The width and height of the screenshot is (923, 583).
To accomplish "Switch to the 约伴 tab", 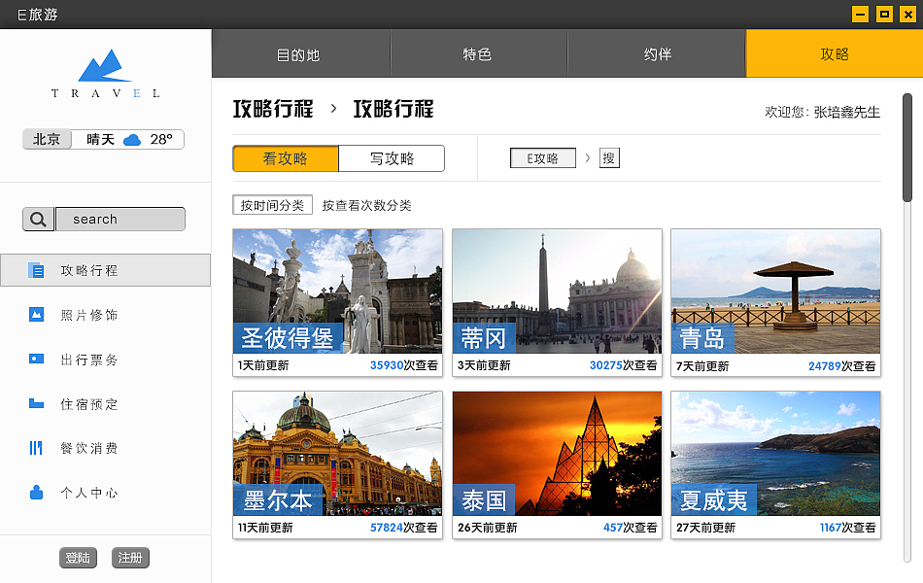I will [x=657, y=55].
